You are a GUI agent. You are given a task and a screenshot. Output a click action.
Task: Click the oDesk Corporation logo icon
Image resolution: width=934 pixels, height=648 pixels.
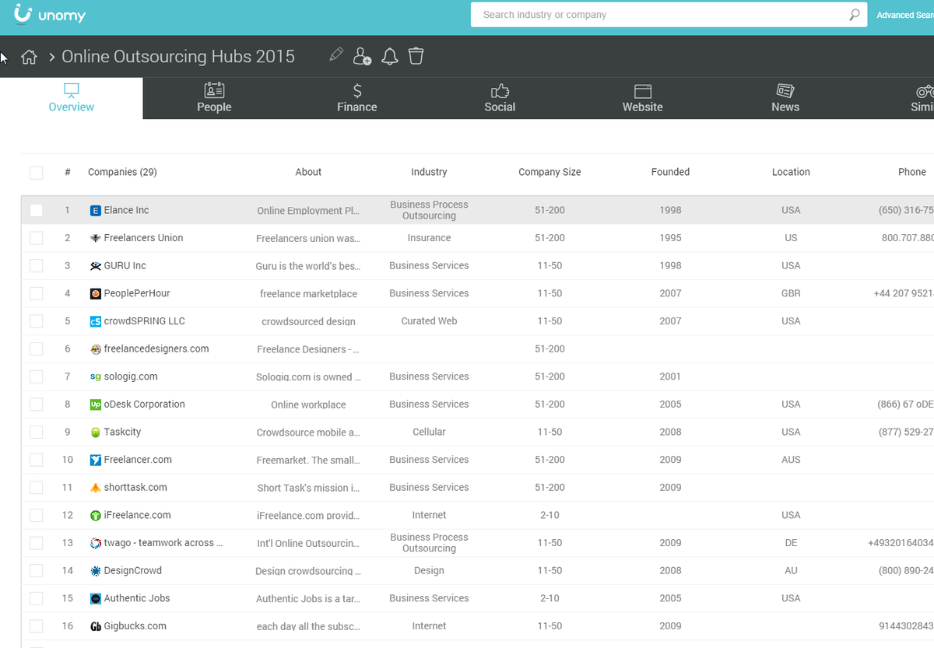pos(96,405)
